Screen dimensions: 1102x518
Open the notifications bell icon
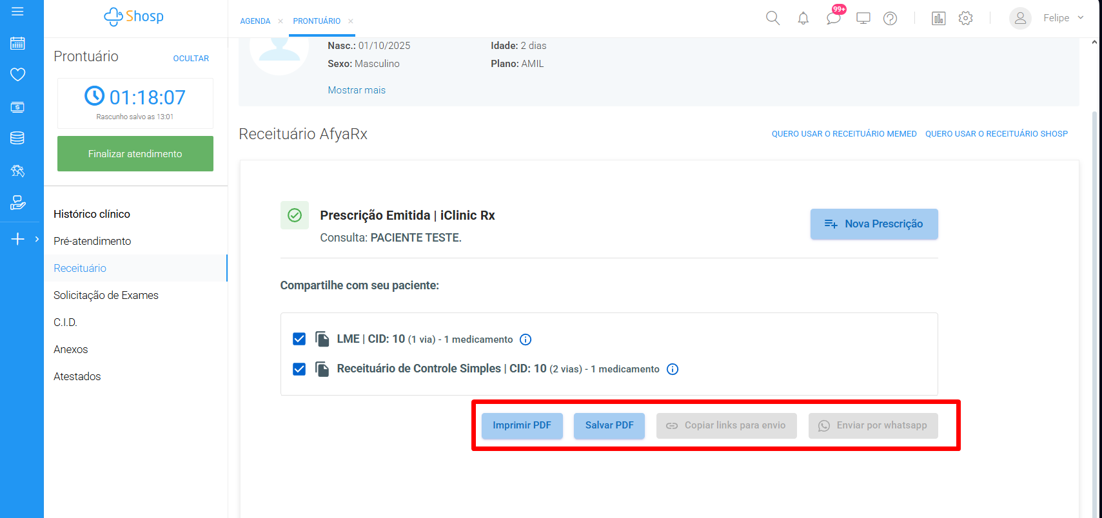803,18
